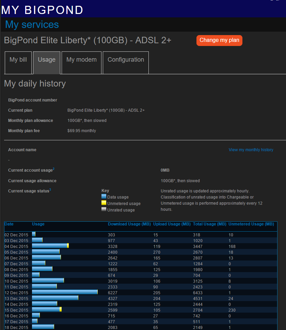This screenshot has width=286, height=330.
Task: Click footnote 2 beside Current account usage
Action: [x=54, y=168]
